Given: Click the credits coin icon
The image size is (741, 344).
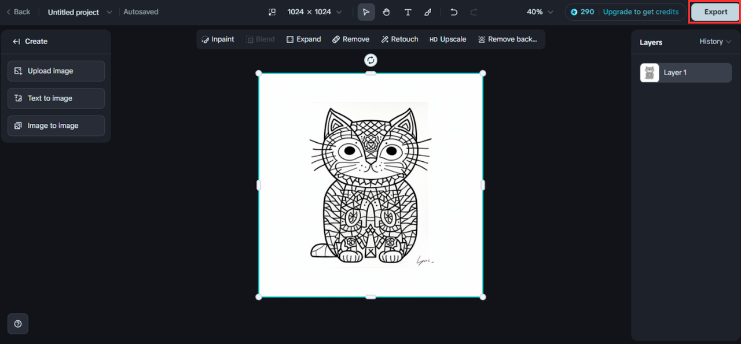Looking at the screenshot, I should coord(574,12).
